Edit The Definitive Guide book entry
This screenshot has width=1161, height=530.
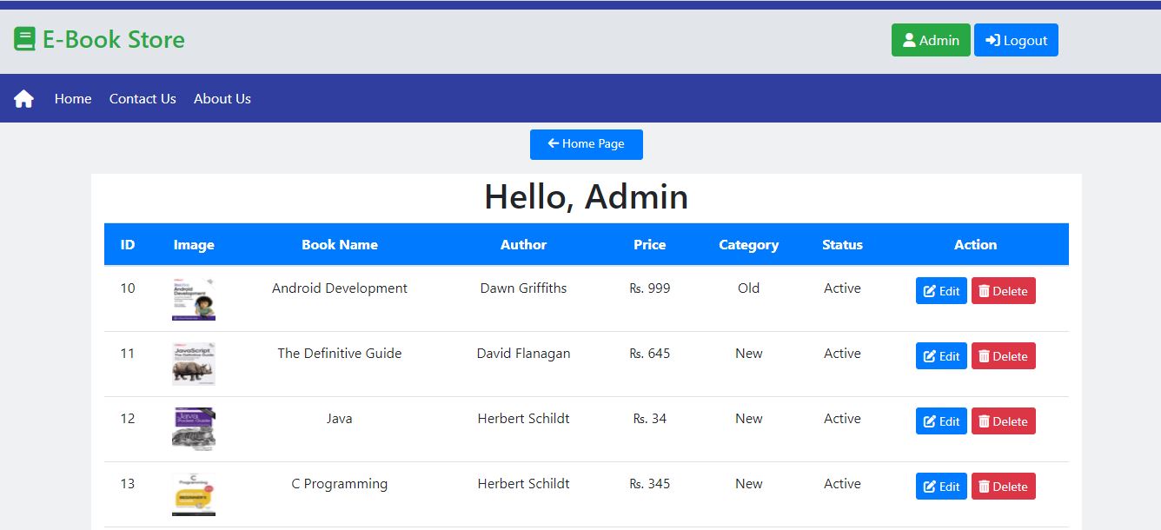pyautogui.click(x=941, y=355)
